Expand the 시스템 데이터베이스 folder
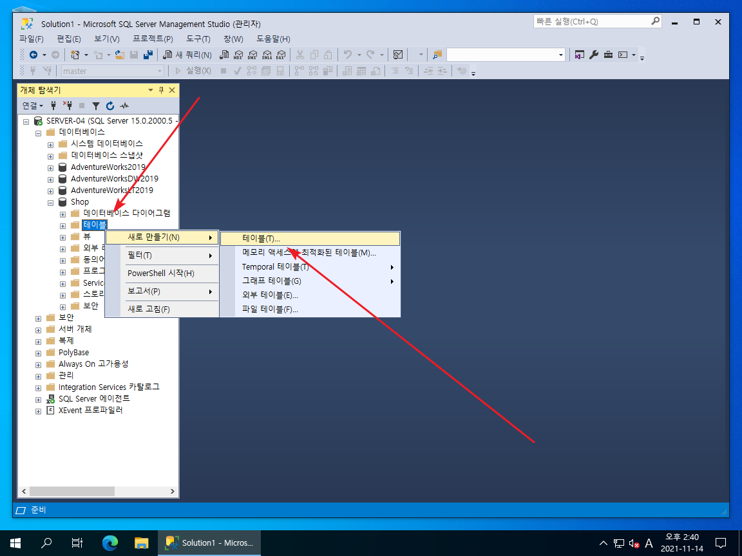This screenshot has height=556, width=742. [50, 145]
